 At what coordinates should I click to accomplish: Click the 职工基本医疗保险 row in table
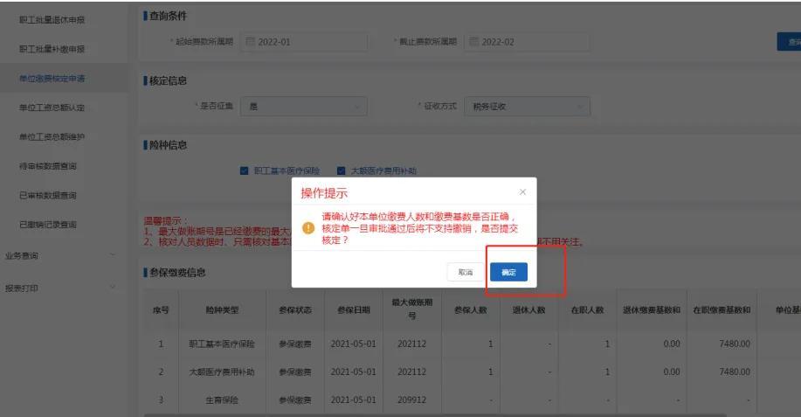click(221, 344)
